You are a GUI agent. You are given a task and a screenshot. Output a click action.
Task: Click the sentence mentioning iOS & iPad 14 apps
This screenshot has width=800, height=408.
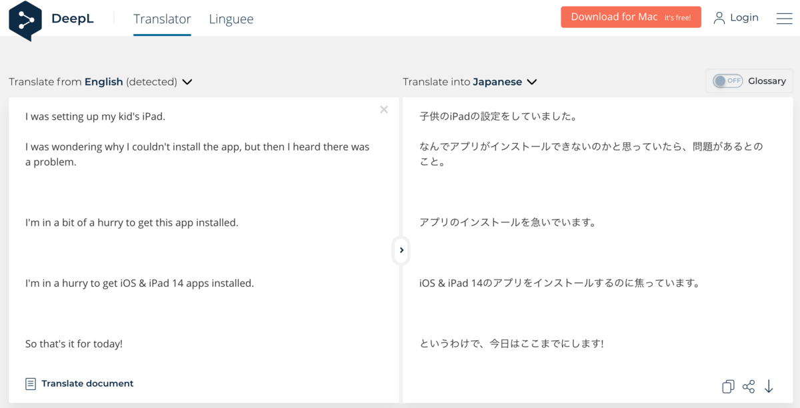point(140,284)
